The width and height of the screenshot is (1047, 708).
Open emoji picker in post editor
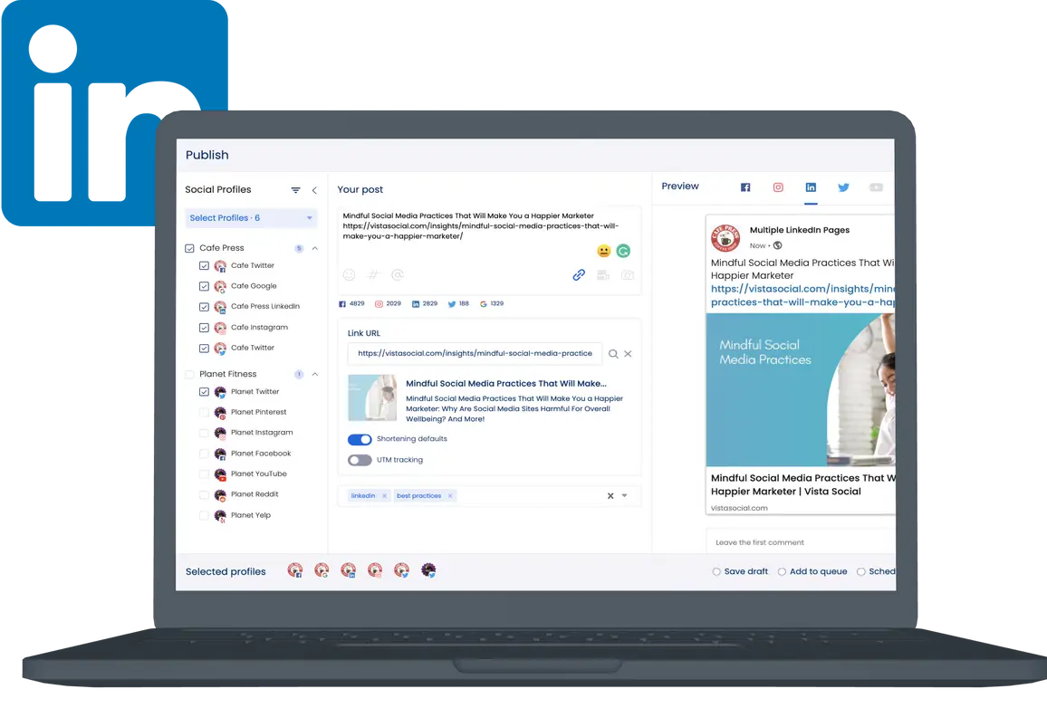click(349, 275)
